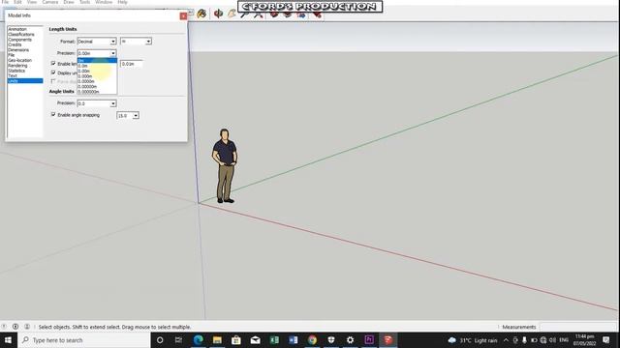This screenshot has height=348, width=620.
Task: Open Windows Security from taskbar
Action: [331, 340]
